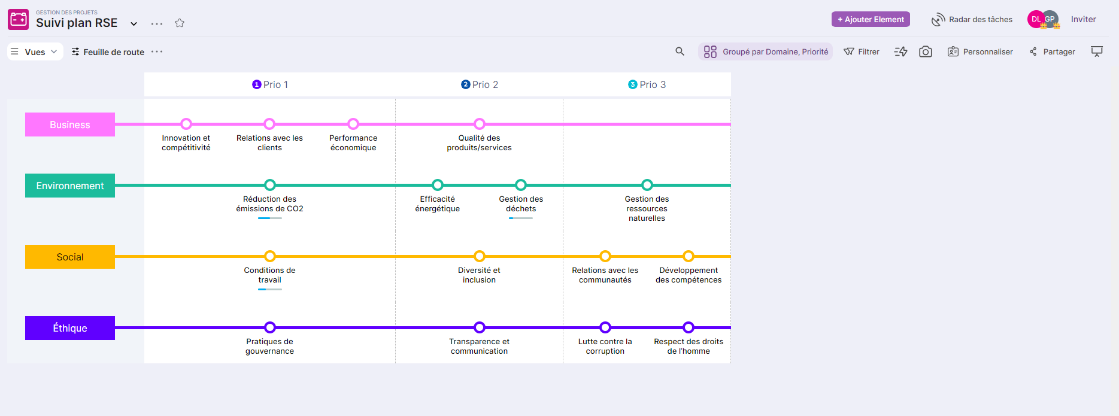The height and width of the screenshot is (416, 1119).
Task: Star the Suivi plan RSE project
Action: (180, 23)
